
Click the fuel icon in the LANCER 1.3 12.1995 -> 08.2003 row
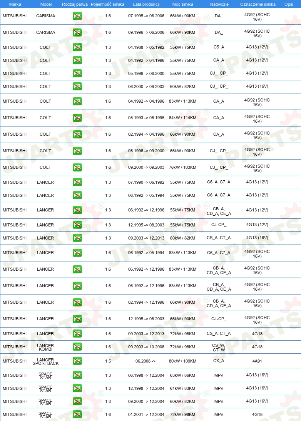pyautogui.click(x=77, y=225)
